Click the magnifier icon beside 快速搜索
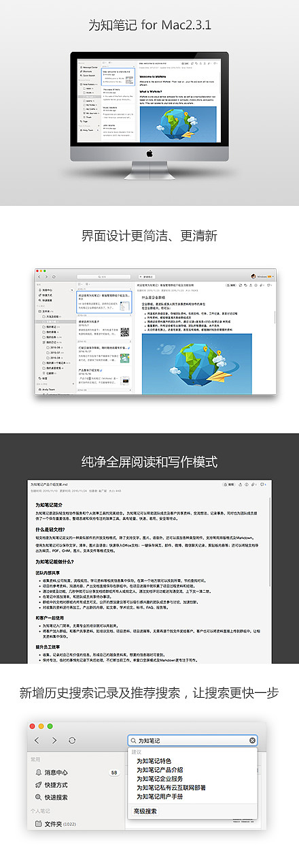 pyautogui.click(x=39, y=797)
